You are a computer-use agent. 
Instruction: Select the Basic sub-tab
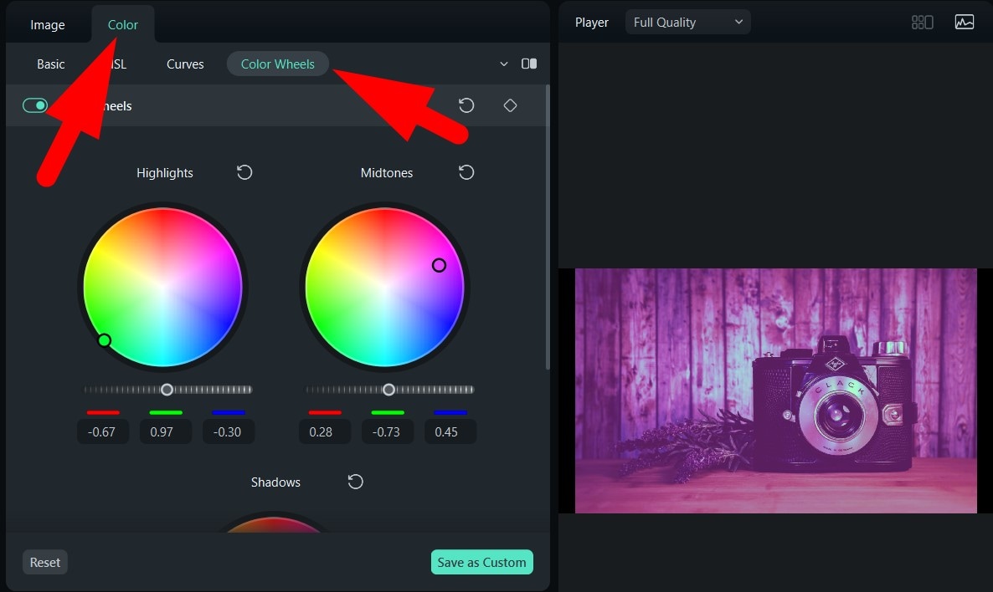51,64
